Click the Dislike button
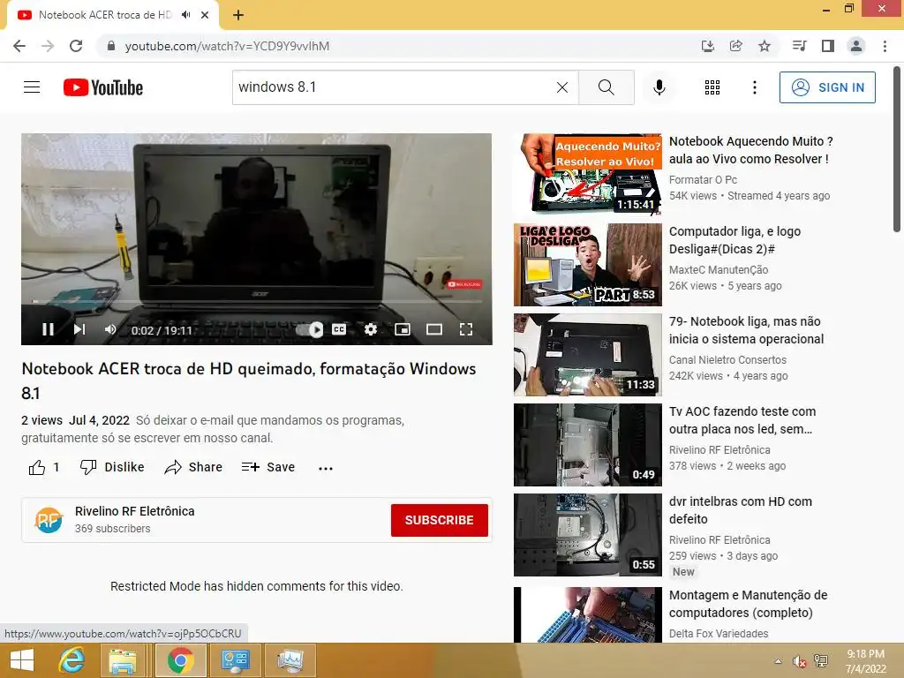The image size is (904, 678). (x=112, y=467)
